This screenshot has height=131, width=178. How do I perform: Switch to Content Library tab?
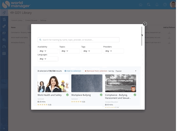17,20
